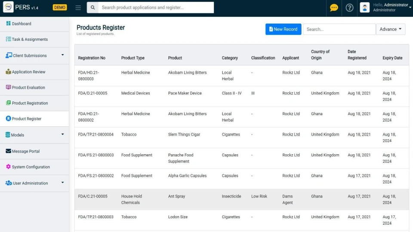Select registration FDA/C.21-00005
Viewport: 413px width, 232px height.
(92, 196)
